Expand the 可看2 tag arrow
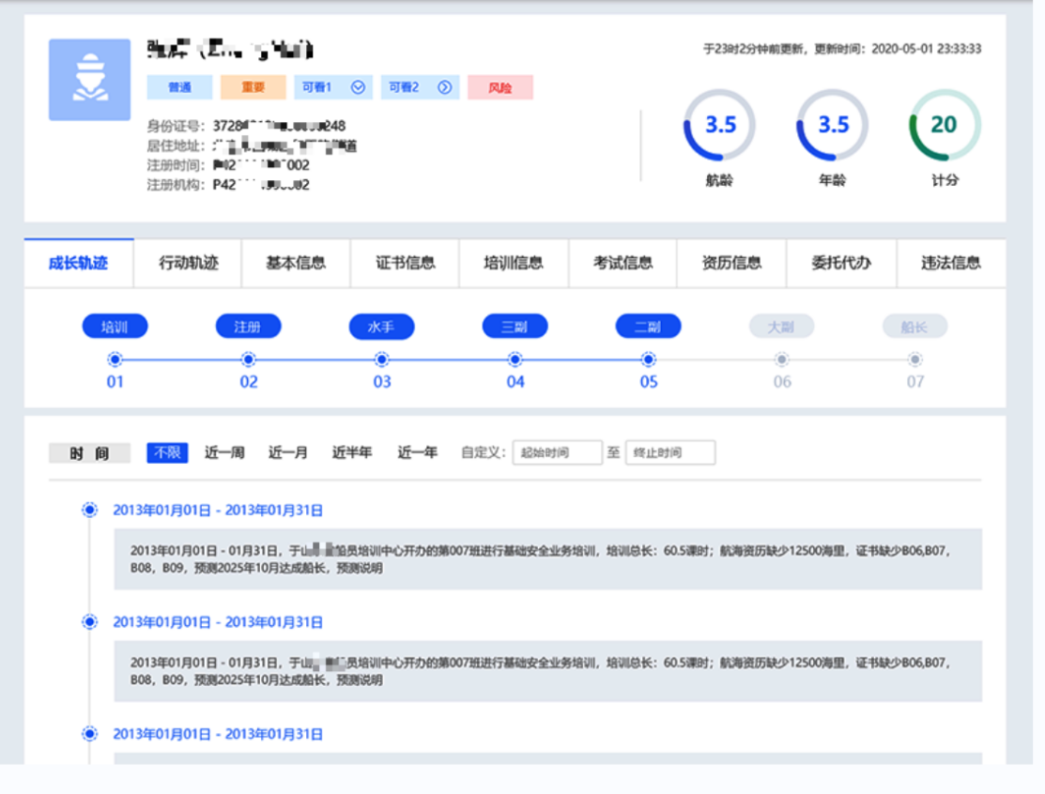1045x794 pixels. coord(445,87)
